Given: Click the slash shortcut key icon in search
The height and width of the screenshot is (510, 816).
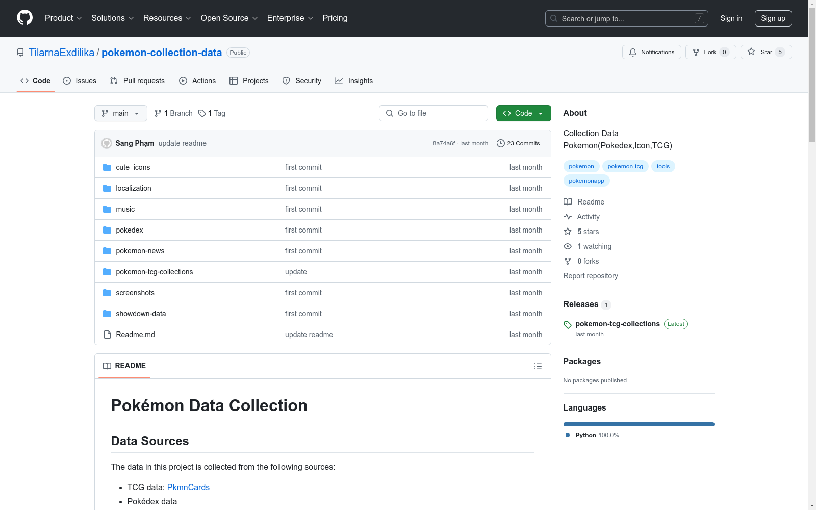Looking at the screenshot, I should coord(699,18).
